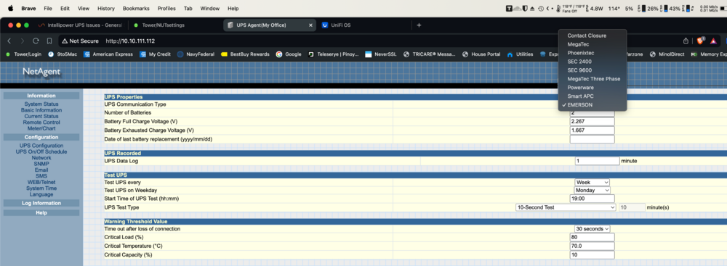Close the UPS Agent(My Office) tab
Image resolution: width=727 pixels, height=266 pixels.
[x=310, y=25]
